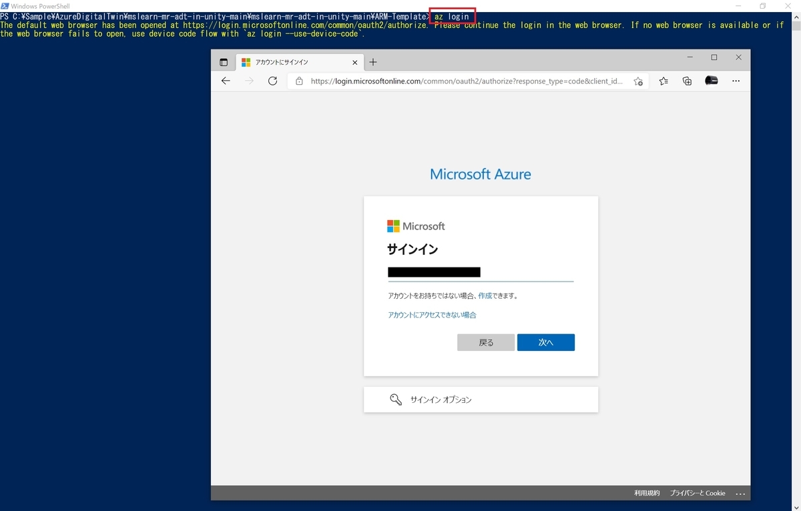The width and height of the screenshot is (801, 511).
Task: Click the Microsoft Azure heading
Action: point(481,175)
